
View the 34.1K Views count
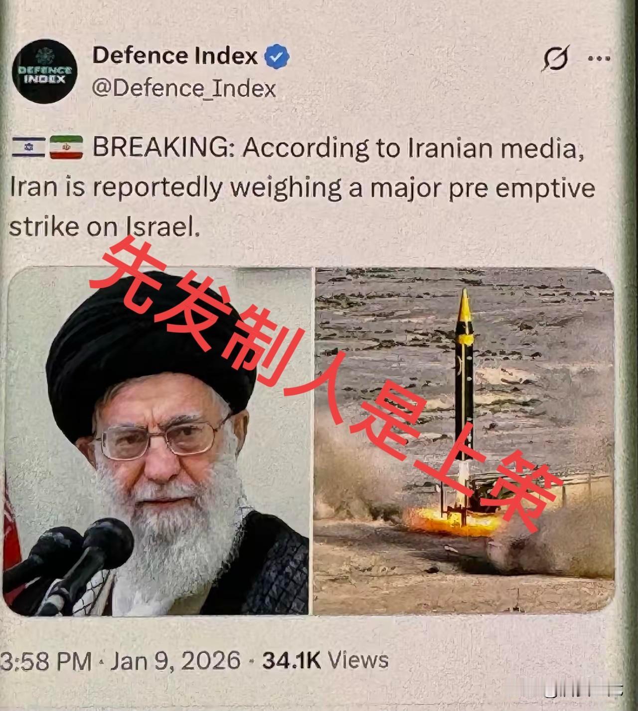325,660
